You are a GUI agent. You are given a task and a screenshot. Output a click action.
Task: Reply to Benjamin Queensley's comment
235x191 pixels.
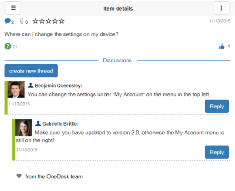pyautogui.click(x=217, y=106)
